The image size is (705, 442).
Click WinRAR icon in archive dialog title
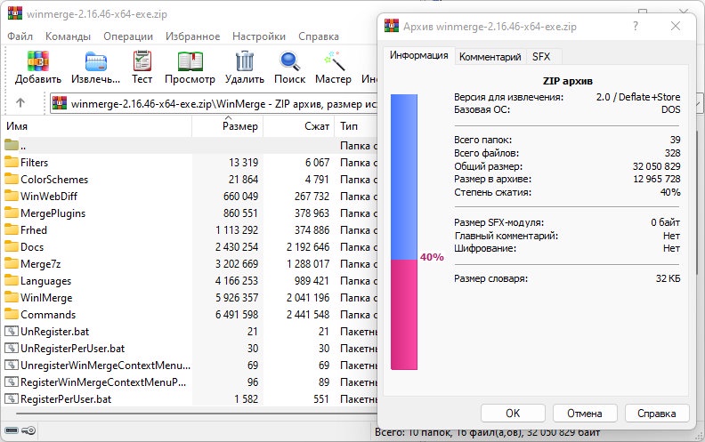click(x=392, y=26)
